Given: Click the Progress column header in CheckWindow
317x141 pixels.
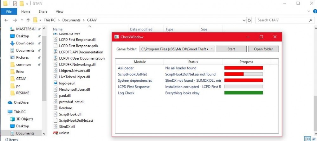Looking at the screenshot, I should tap(246, 62).
